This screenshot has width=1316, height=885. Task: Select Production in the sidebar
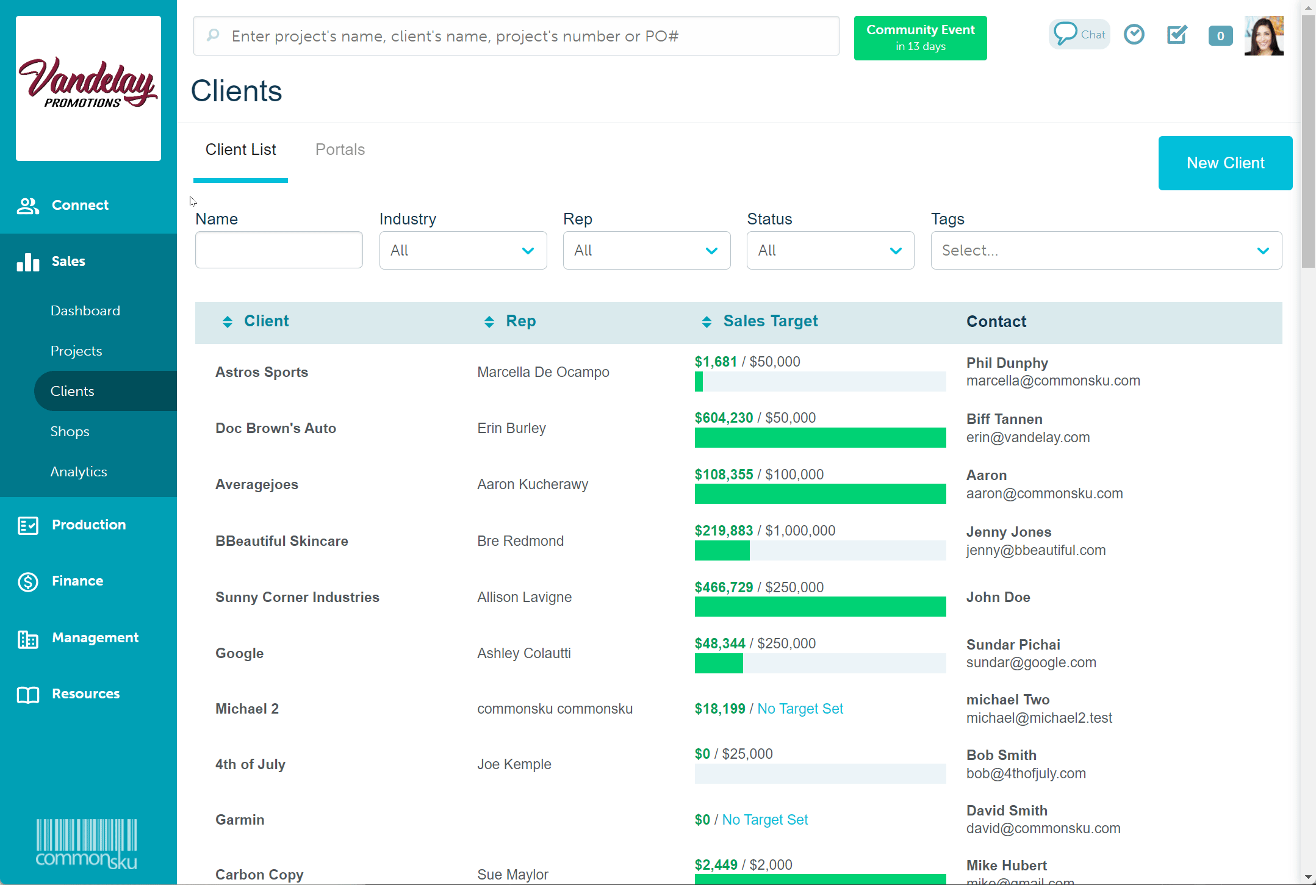pyautogui.click(x=88, y=525)
